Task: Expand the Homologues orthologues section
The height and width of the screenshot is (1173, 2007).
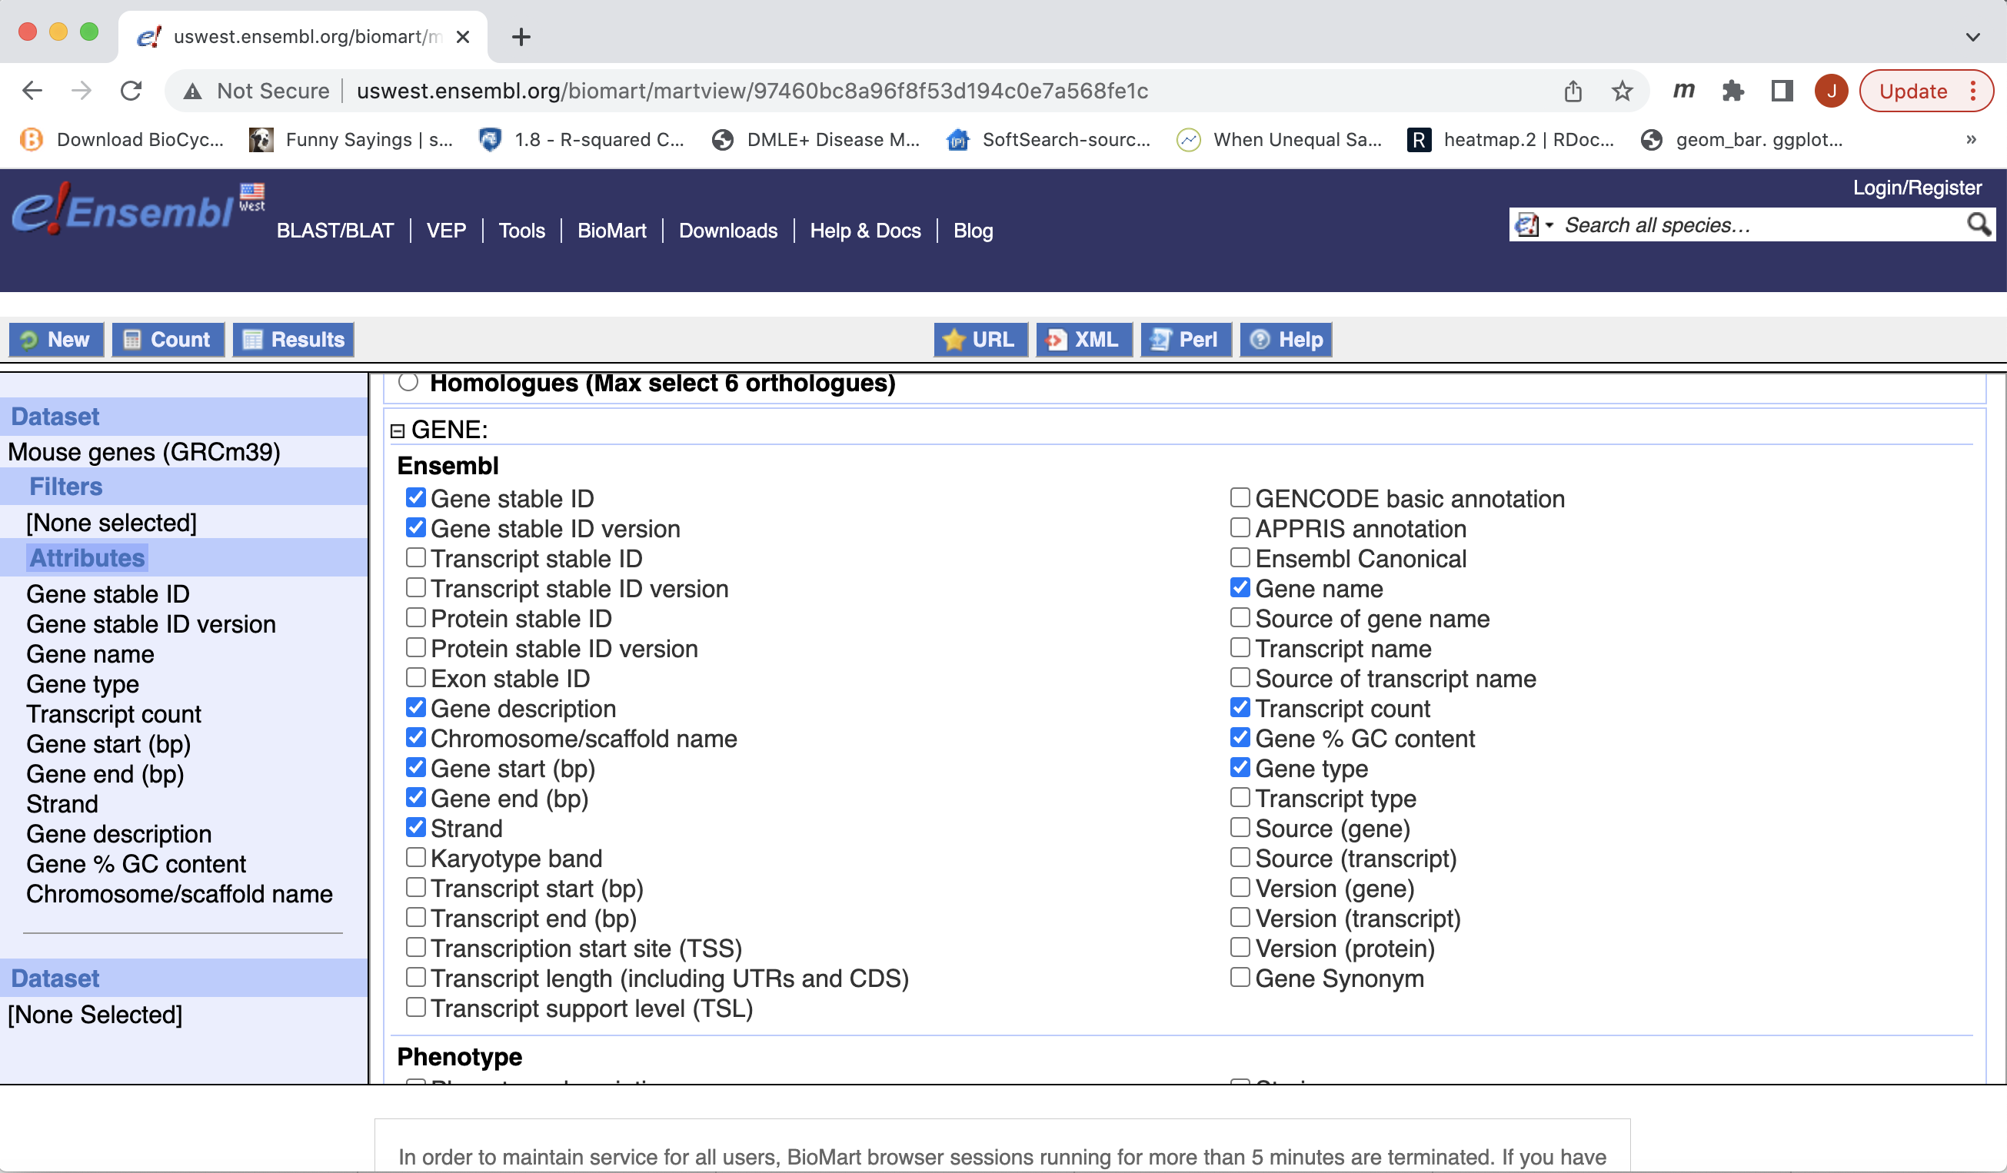Action: pyautogui.click(x=411, y=381)
